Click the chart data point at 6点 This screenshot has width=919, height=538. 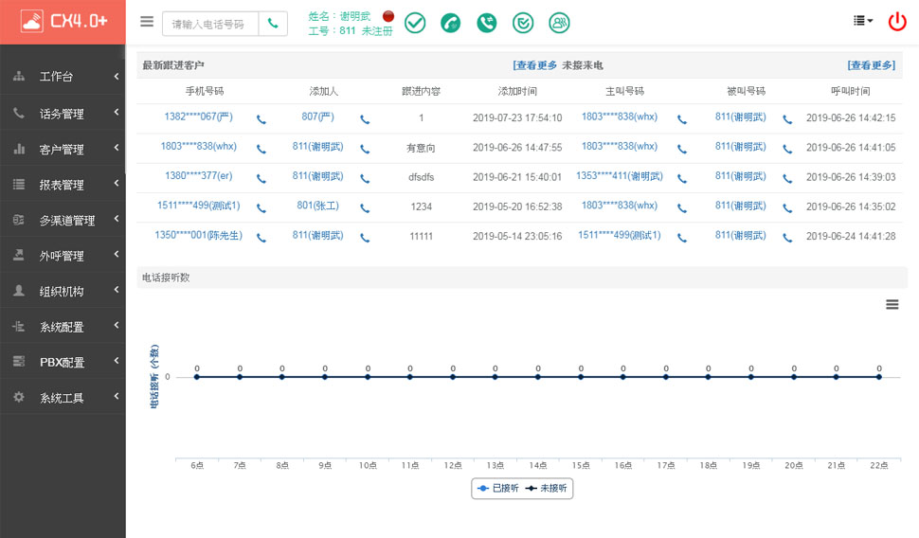[197, 377]
